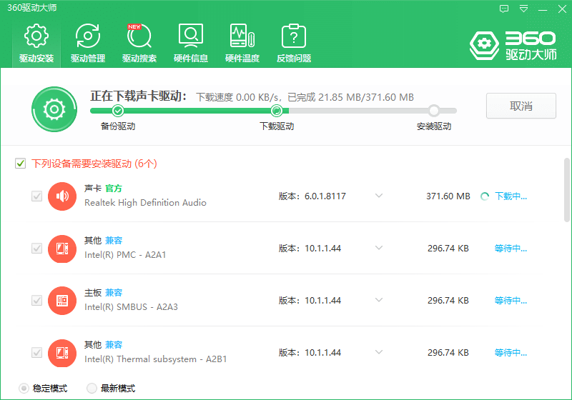This screenshot has width=572, height=400.
Task: Toggle checkbox for Intel(R) Thermal subsystem - A2B1
Action: [37, 353]
